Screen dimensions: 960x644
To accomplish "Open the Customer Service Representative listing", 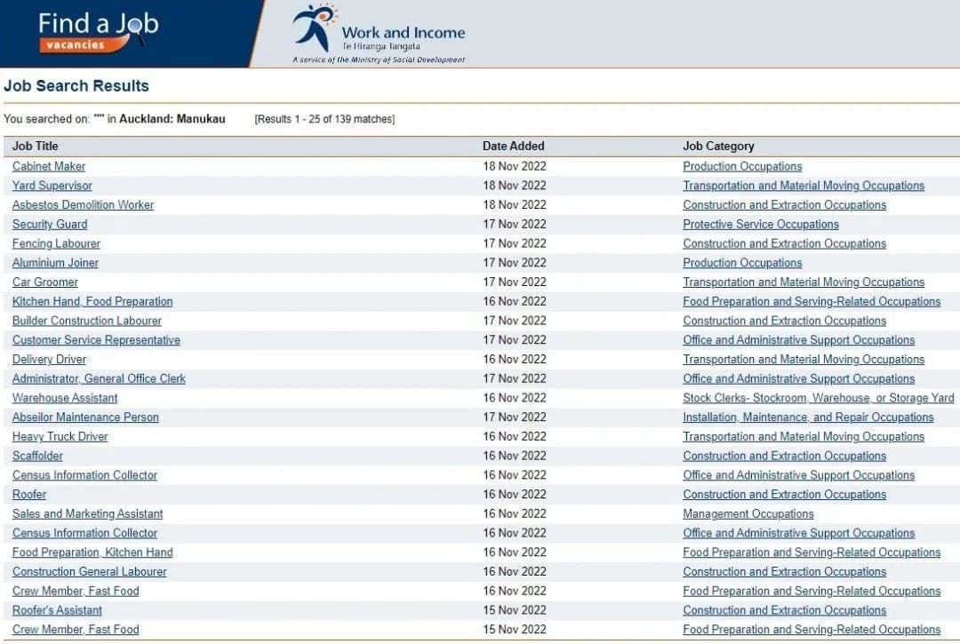I will pos(96,340).
